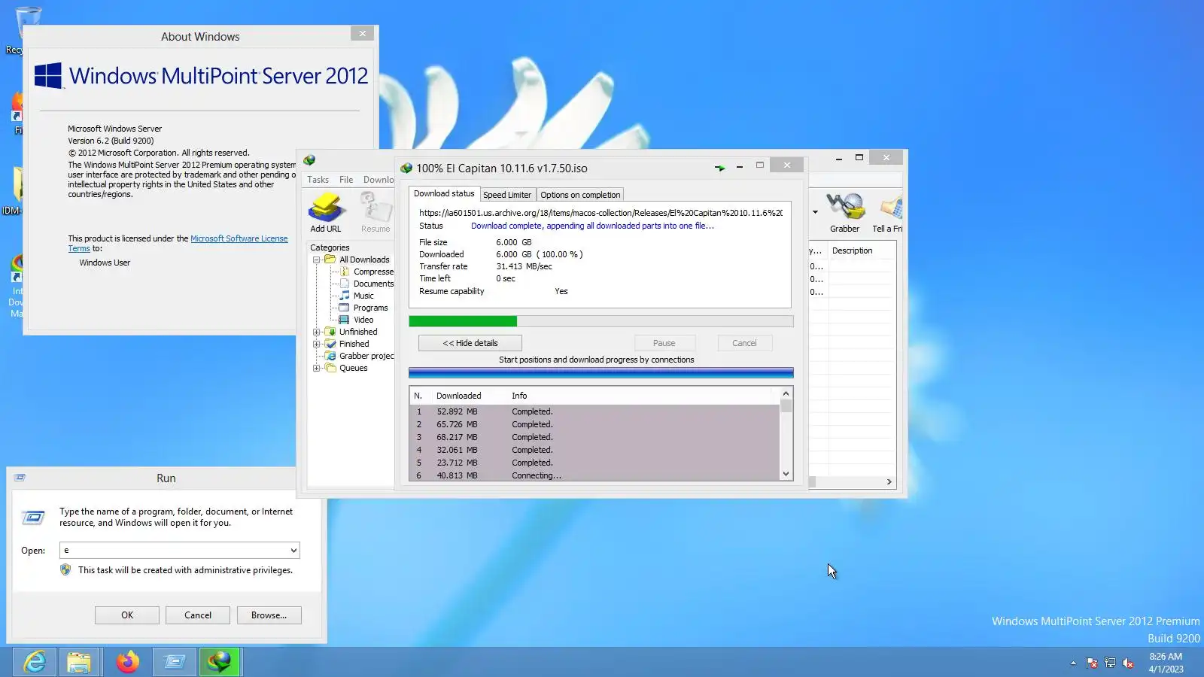
Task: Click the IDM icon beside 100% El Capitan title
Action: (406, 168)
